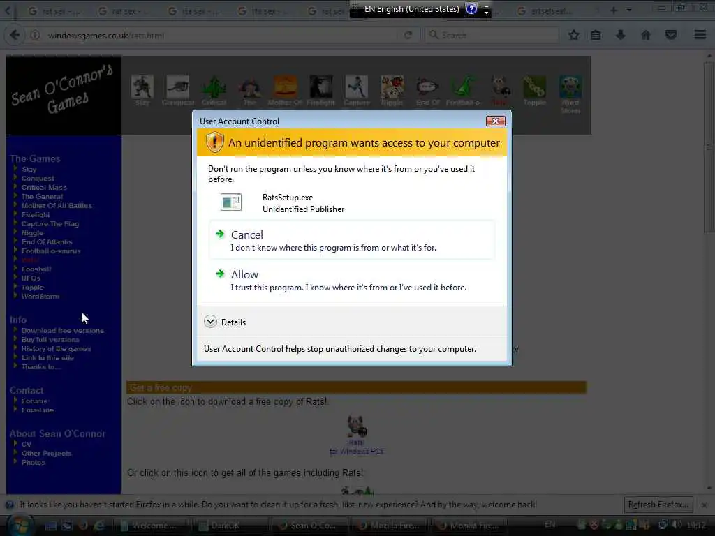Screen dimensions: 715x536
Task: Reload the page with the refresh icon
Action: (408, 35)
